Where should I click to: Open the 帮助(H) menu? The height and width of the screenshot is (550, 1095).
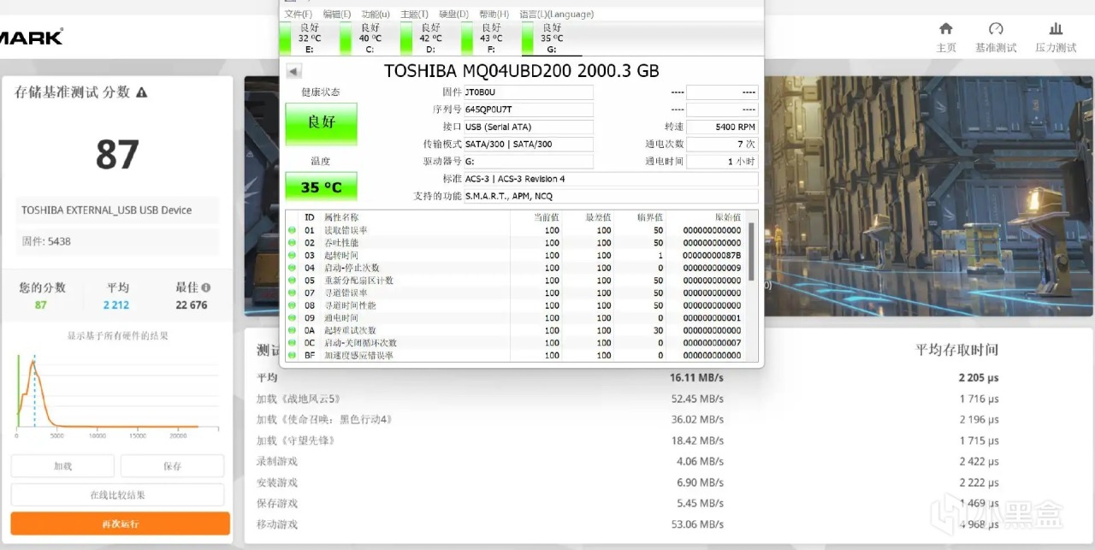[494, 15]
